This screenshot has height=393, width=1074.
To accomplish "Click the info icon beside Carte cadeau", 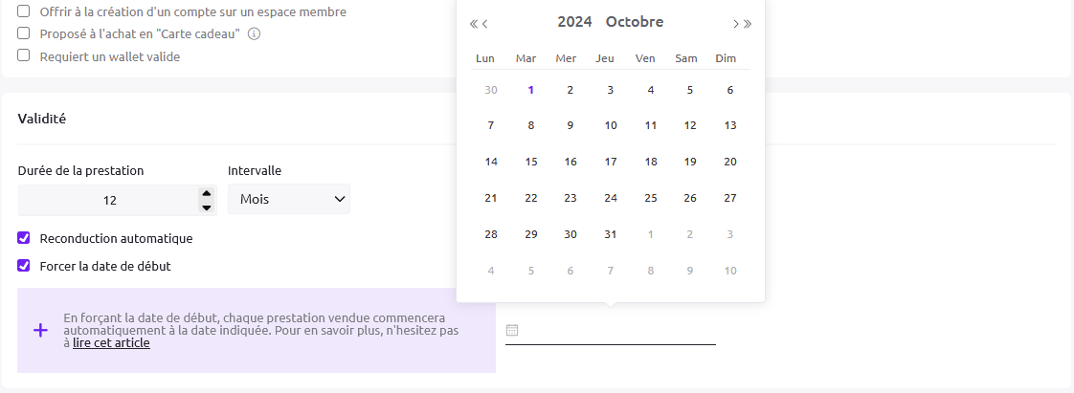I will point(254,33).
